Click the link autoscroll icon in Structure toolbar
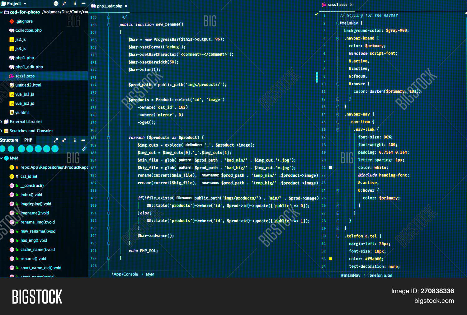 pyautogui.click(x=84, y=149)
